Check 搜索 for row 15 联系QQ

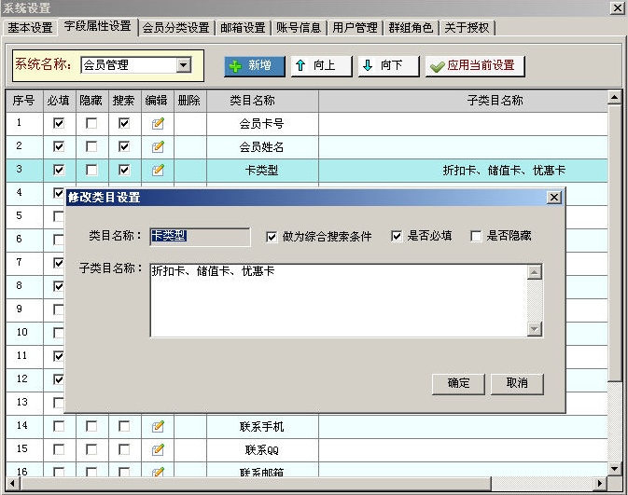point(124,449)
